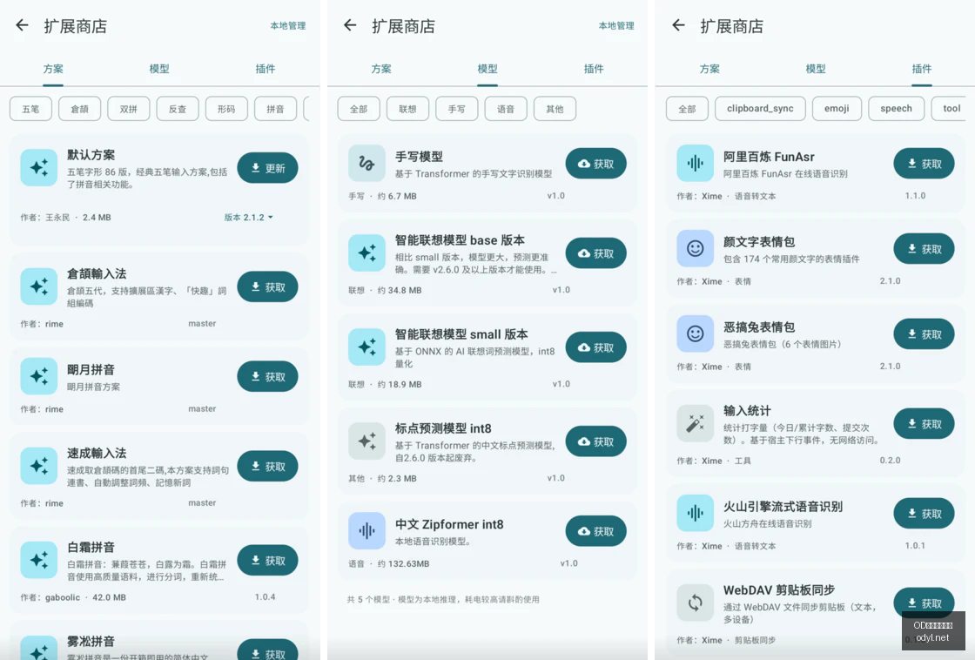Viewport: 975px width, 660px height.
Task: Open 本地管理 in the middle screen
Action: [616, 25]
